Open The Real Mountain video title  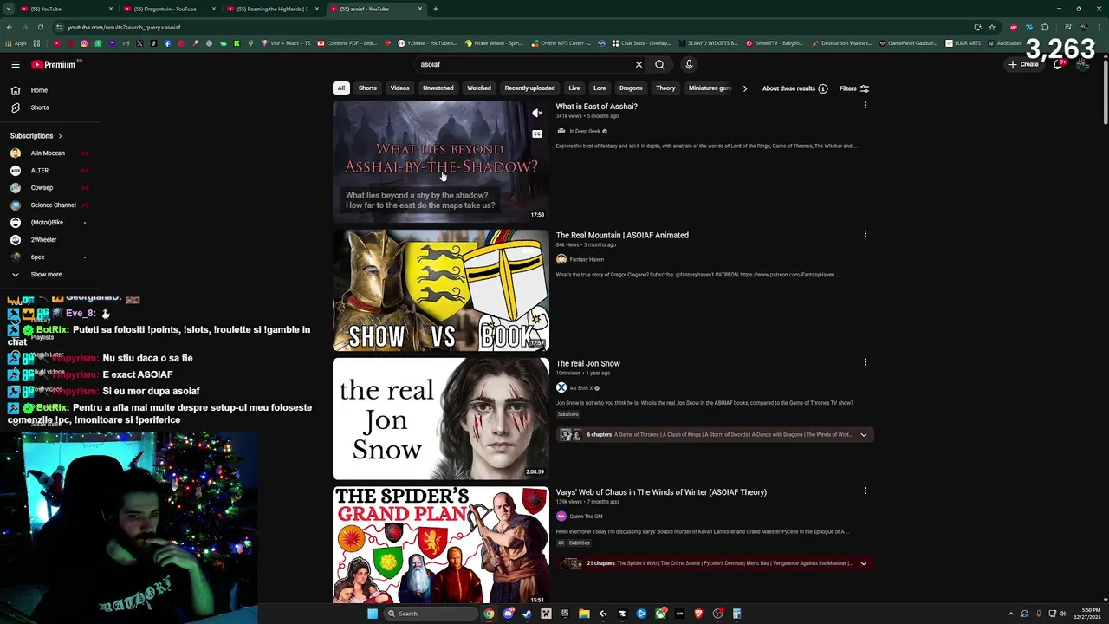(x=622, y=235)
